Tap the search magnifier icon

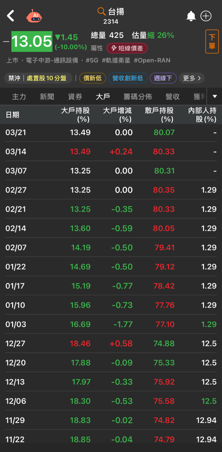[101, 12]
